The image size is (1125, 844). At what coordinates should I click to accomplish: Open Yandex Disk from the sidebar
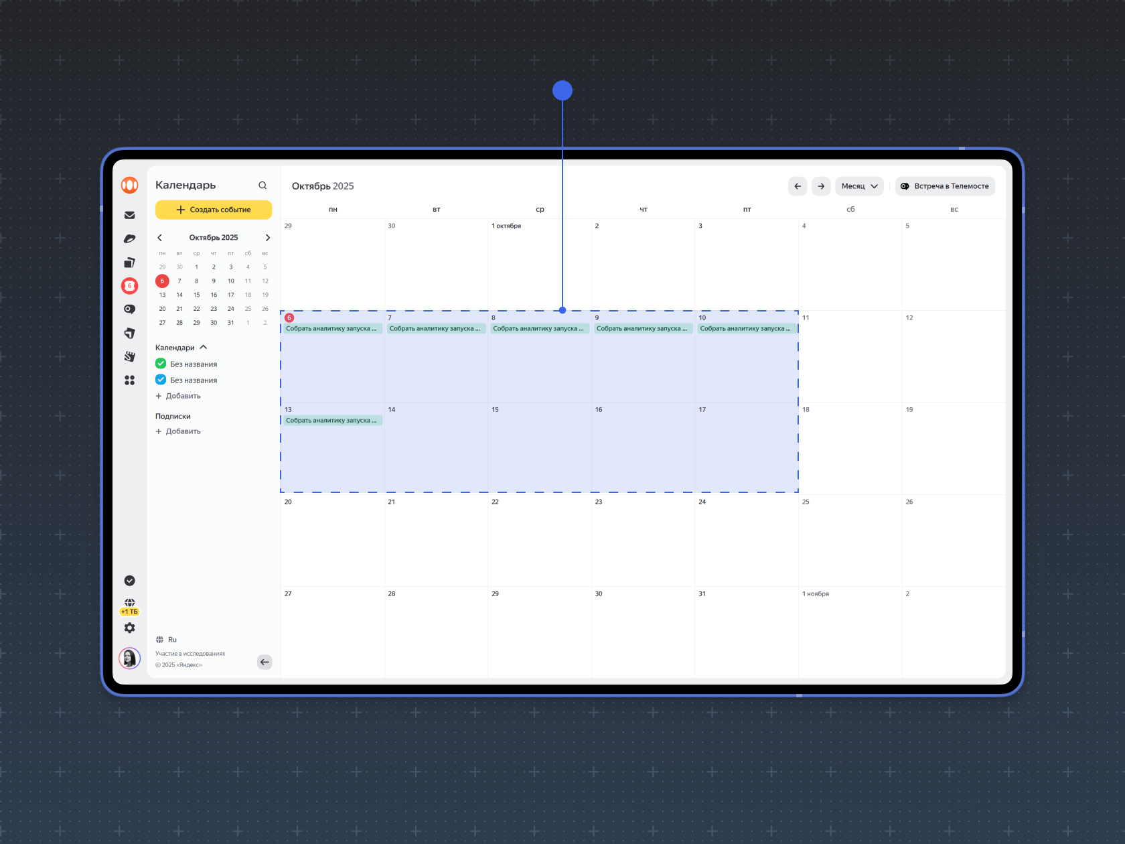click(129, 239)
